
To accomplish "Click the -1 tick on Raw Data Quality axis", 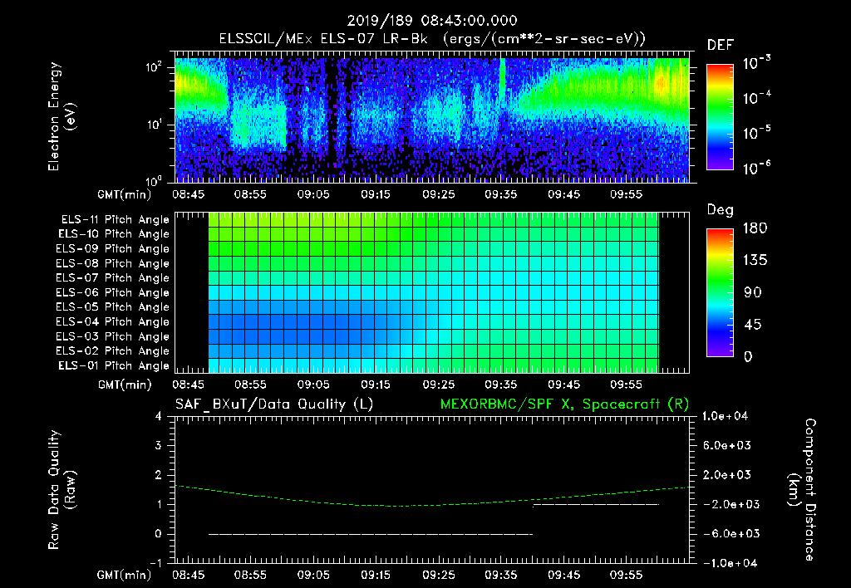I will coord(155,563).
